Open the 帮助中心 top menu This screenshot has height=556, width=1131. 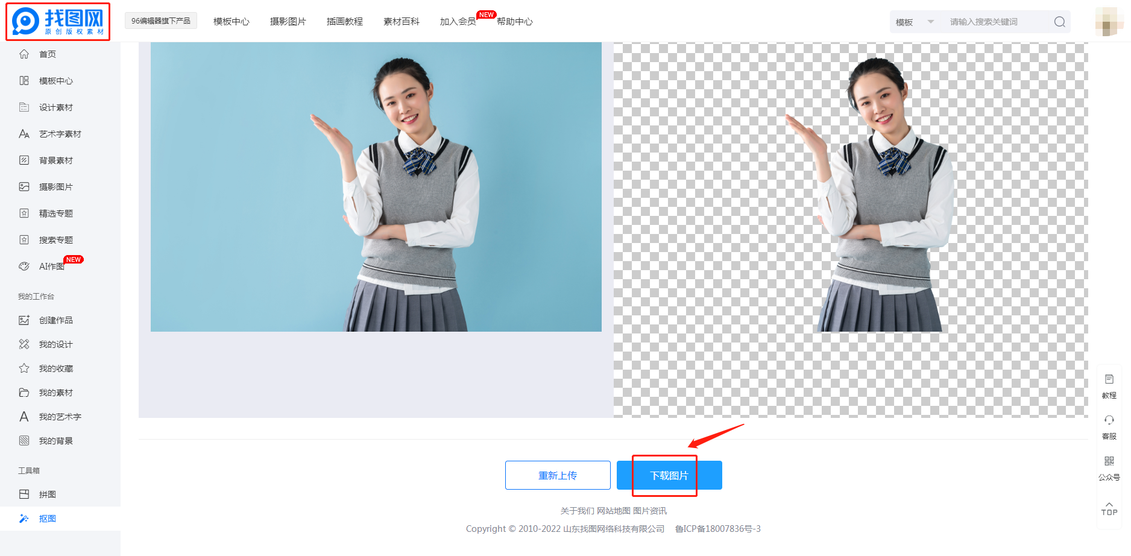click(515, 21)
